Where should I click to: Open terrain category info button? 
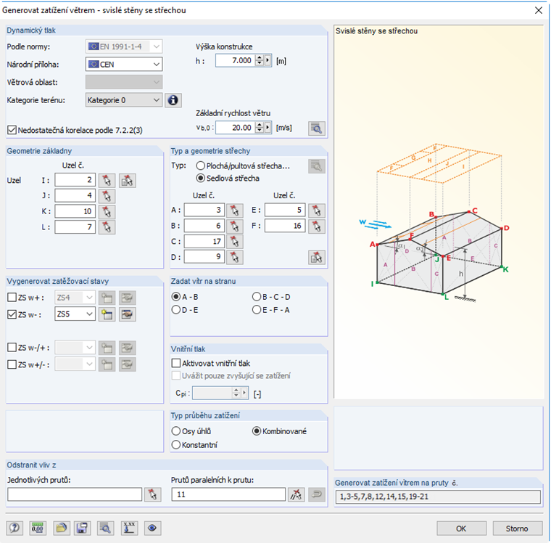[x=173, y=100]
